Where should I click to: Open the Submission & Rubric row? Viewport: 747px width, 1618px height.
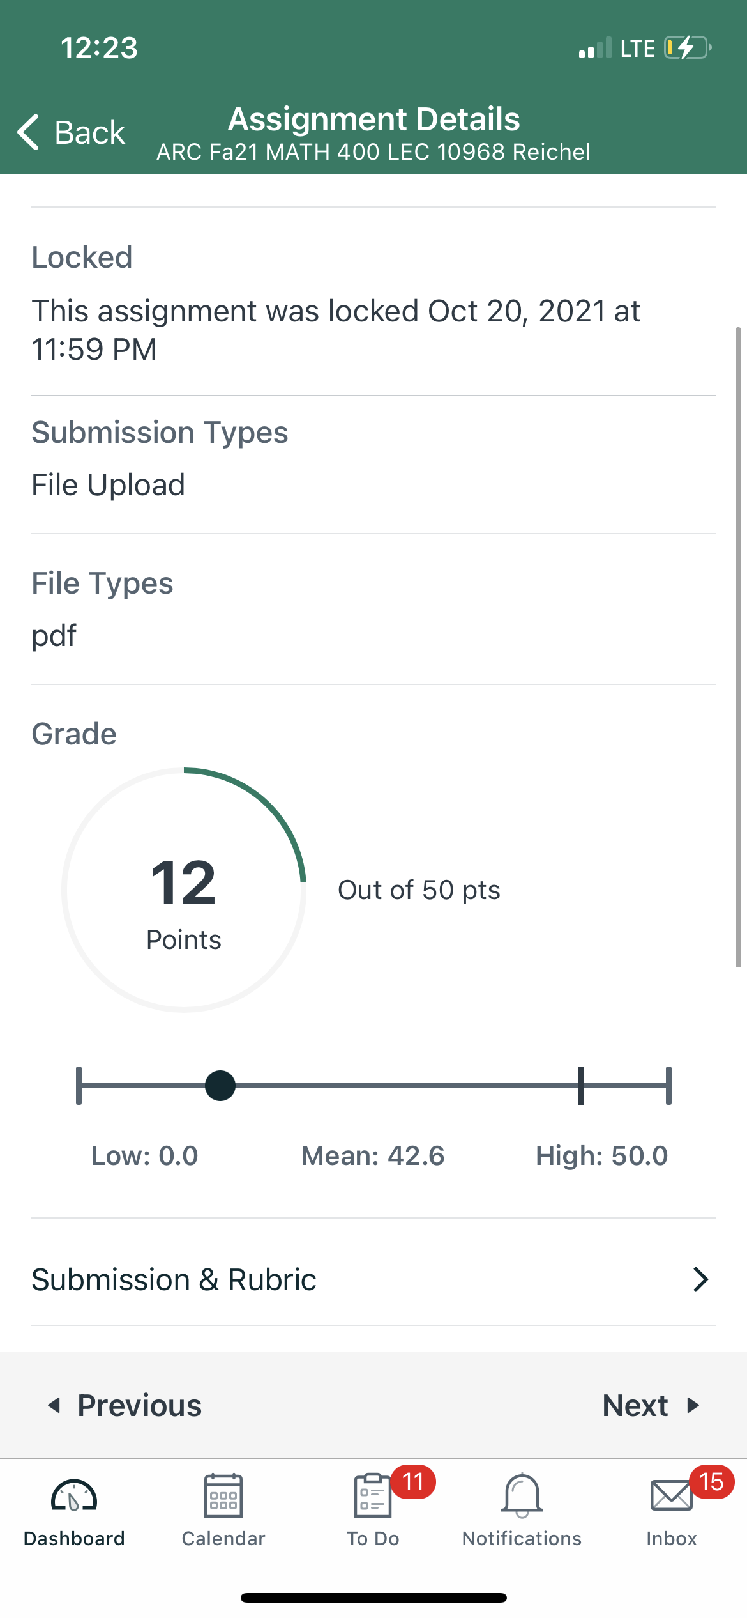coord(373,1279)
